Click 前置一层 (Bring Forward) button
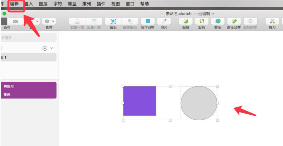This screenshot has height=146, width=283. click(x=76, y=21)
